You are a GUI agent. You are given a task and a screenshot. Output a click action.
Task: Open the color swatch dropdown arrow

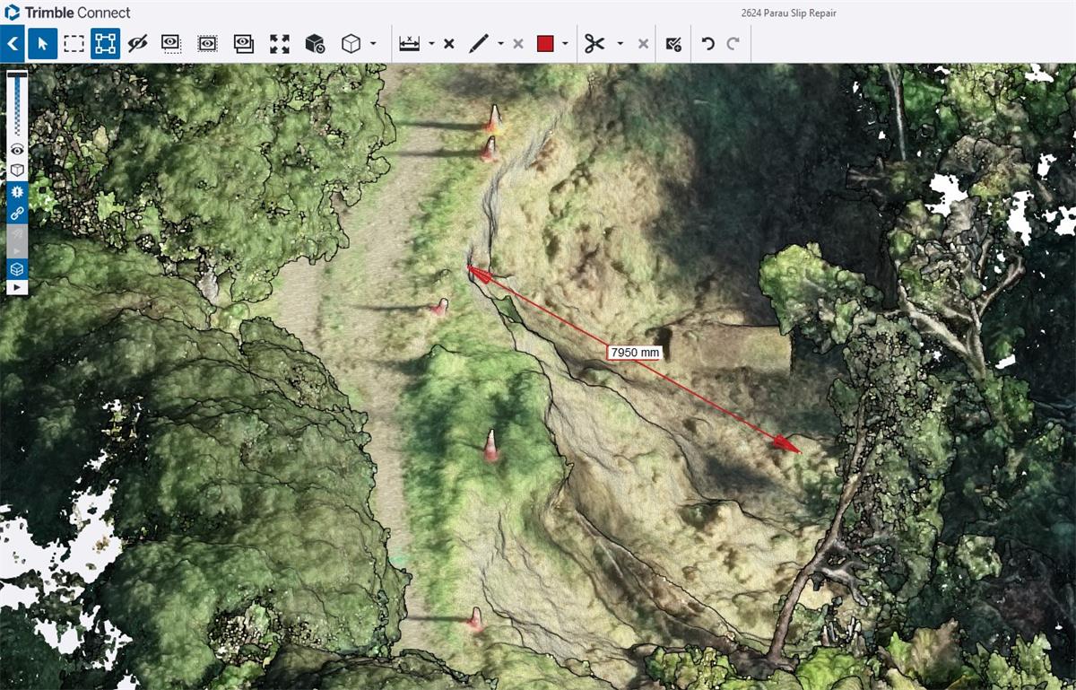[x=565, y=43]
